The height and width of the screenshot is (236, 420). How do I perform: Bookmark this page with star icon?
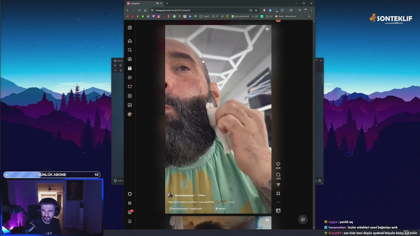pos(256,10)
